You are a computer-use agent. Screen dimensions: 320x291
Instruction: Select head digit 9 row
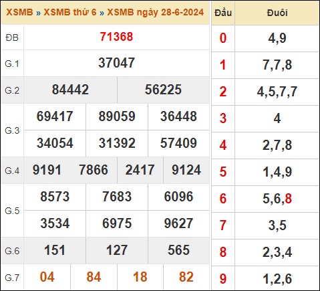[x=265, y=278]
